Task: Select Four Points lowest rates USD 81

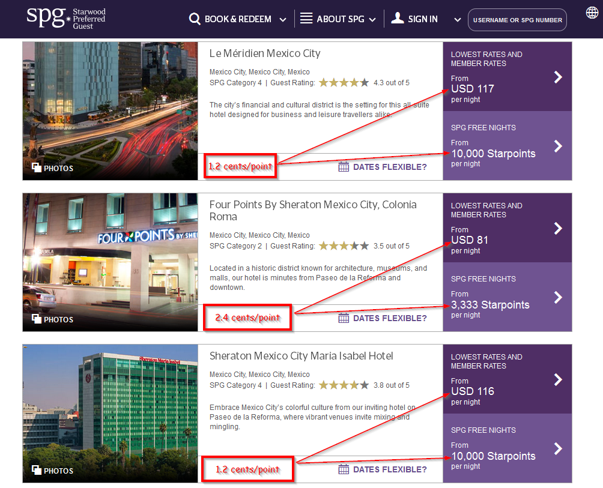Action: [508, 228]
